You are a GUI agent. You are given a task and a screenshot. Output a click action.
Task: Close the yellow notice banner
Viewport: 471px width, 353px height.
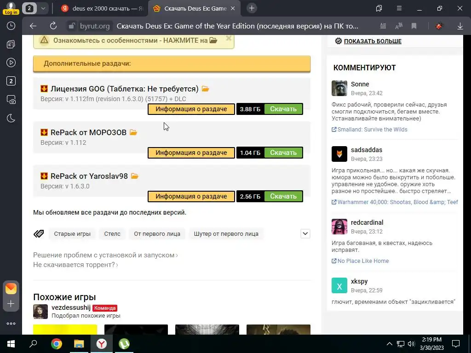click(229, 38)
